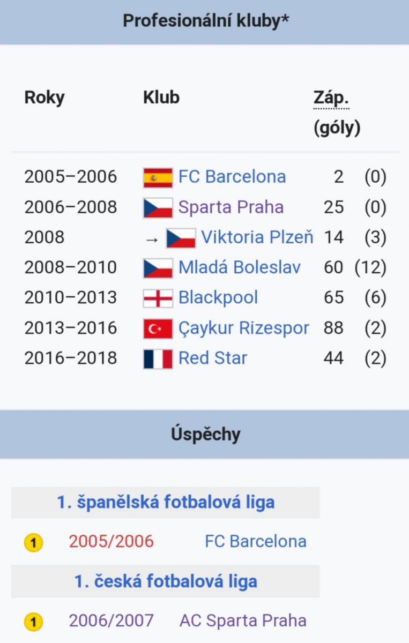Image resolution: width=409 pixels, height=643 pixels.
Task: Click the England flag beside Blackpool
Action: click(158, 297)
